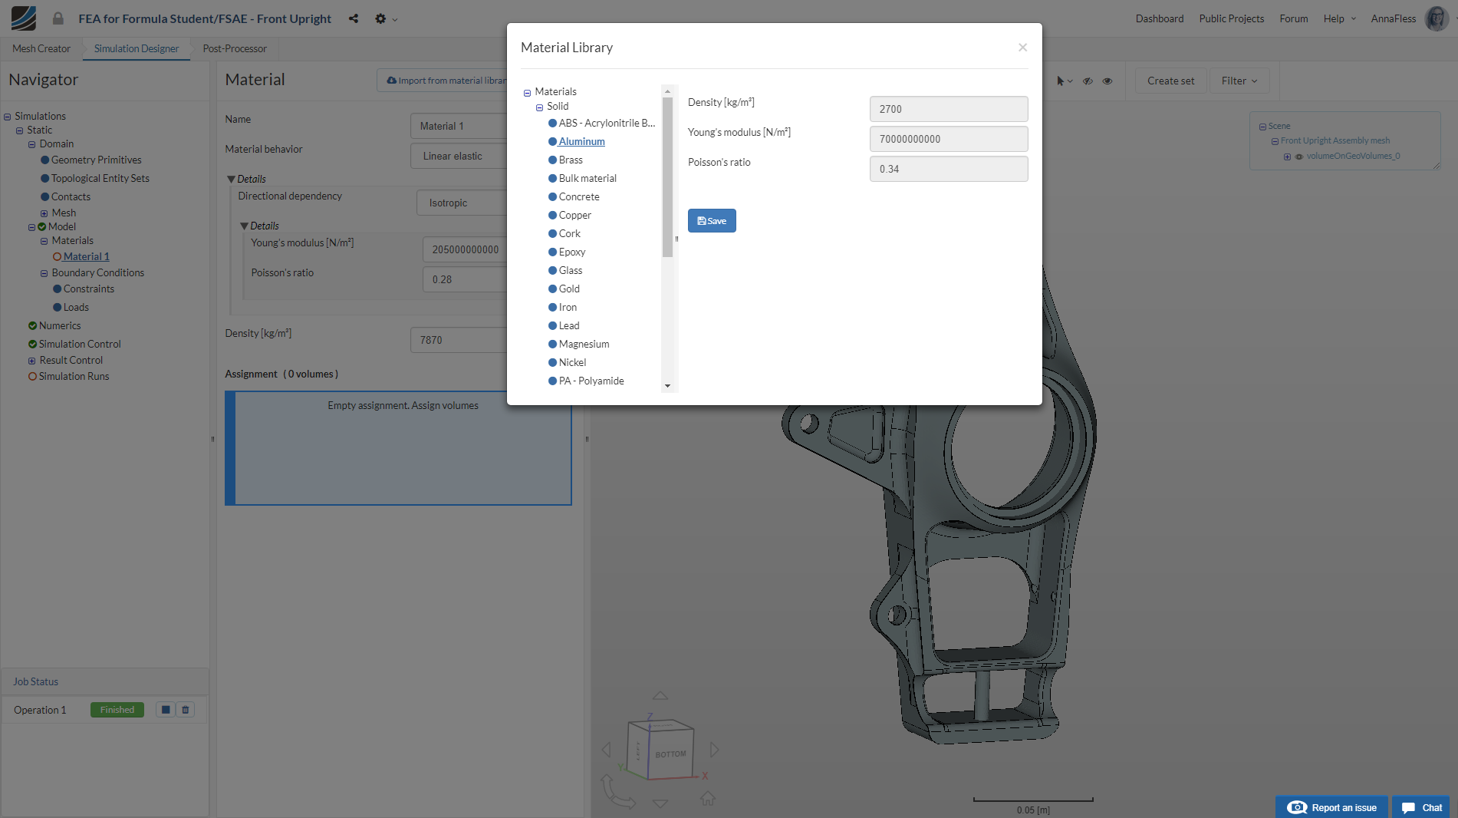
Task: Switch to the Post-Processor tab
Action: pyautogui.click(x=235, y=48)
